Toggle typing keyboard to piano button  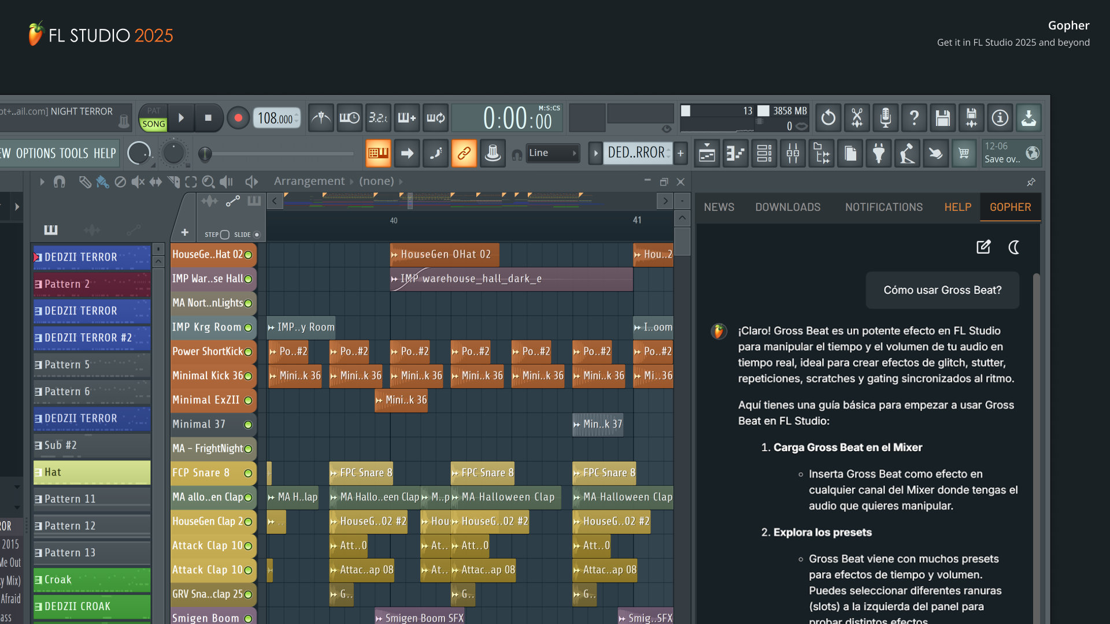pos(378,153)
